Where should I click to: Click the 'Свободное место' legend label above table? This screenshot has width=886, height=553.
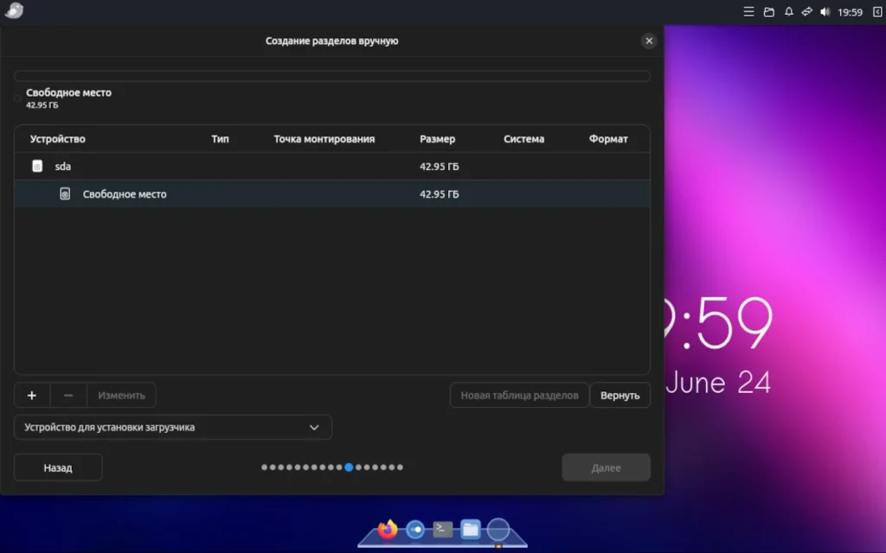(x=68, y=92)
